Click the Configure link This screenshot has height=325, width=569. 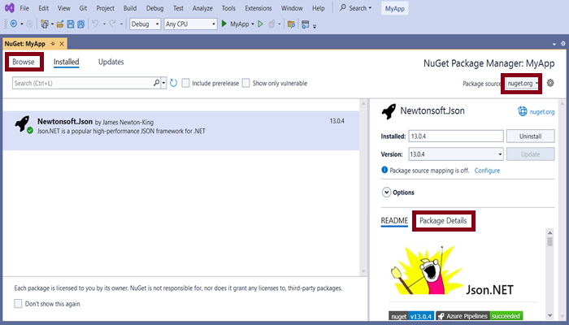487,171
